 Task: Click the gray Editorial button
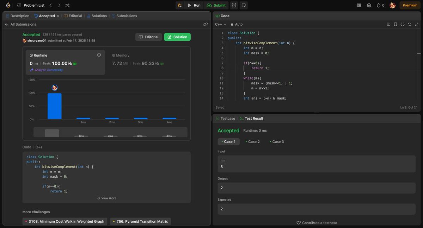coord(148,37)
